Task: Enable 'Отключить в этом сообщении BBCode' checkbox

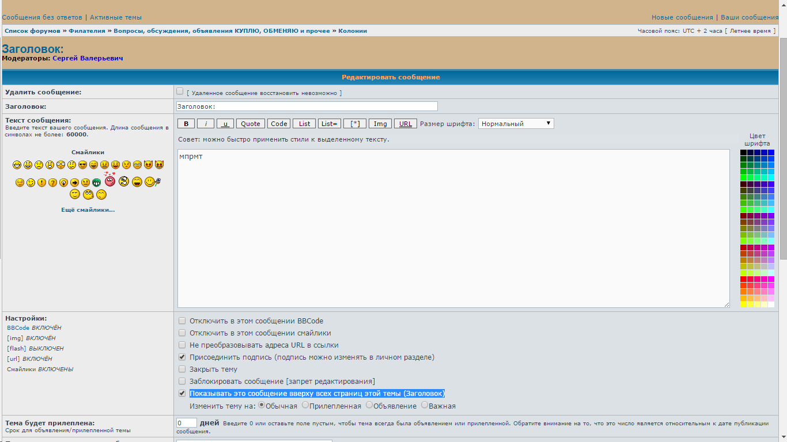Action: 182,321
